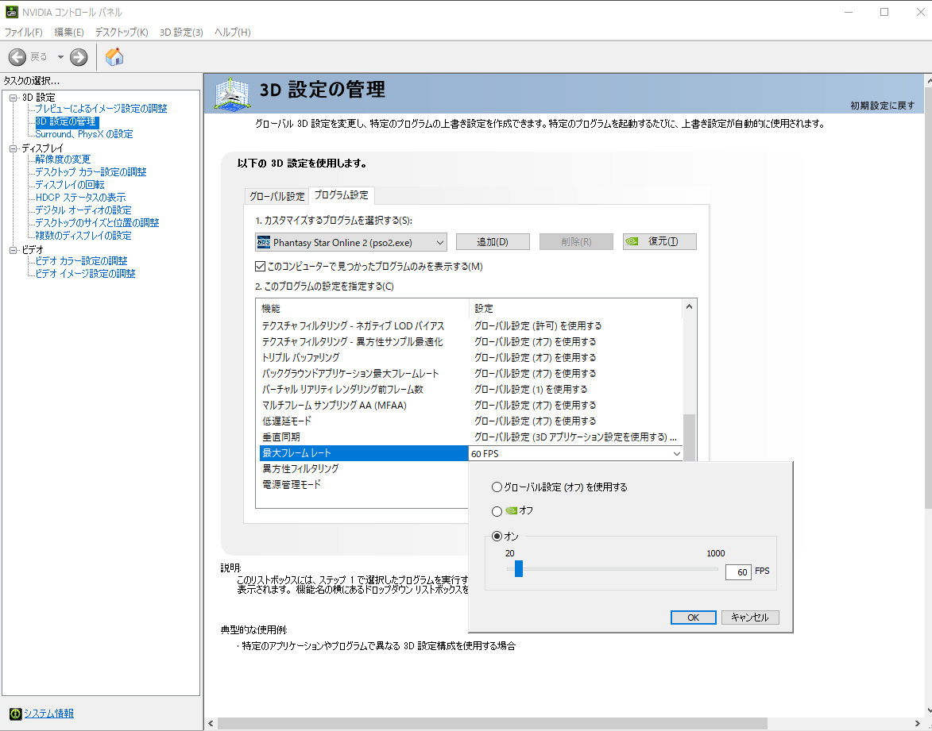Click the 復元(I) button
This screenshot has height=731, width=932.
[x=659, y=242]
